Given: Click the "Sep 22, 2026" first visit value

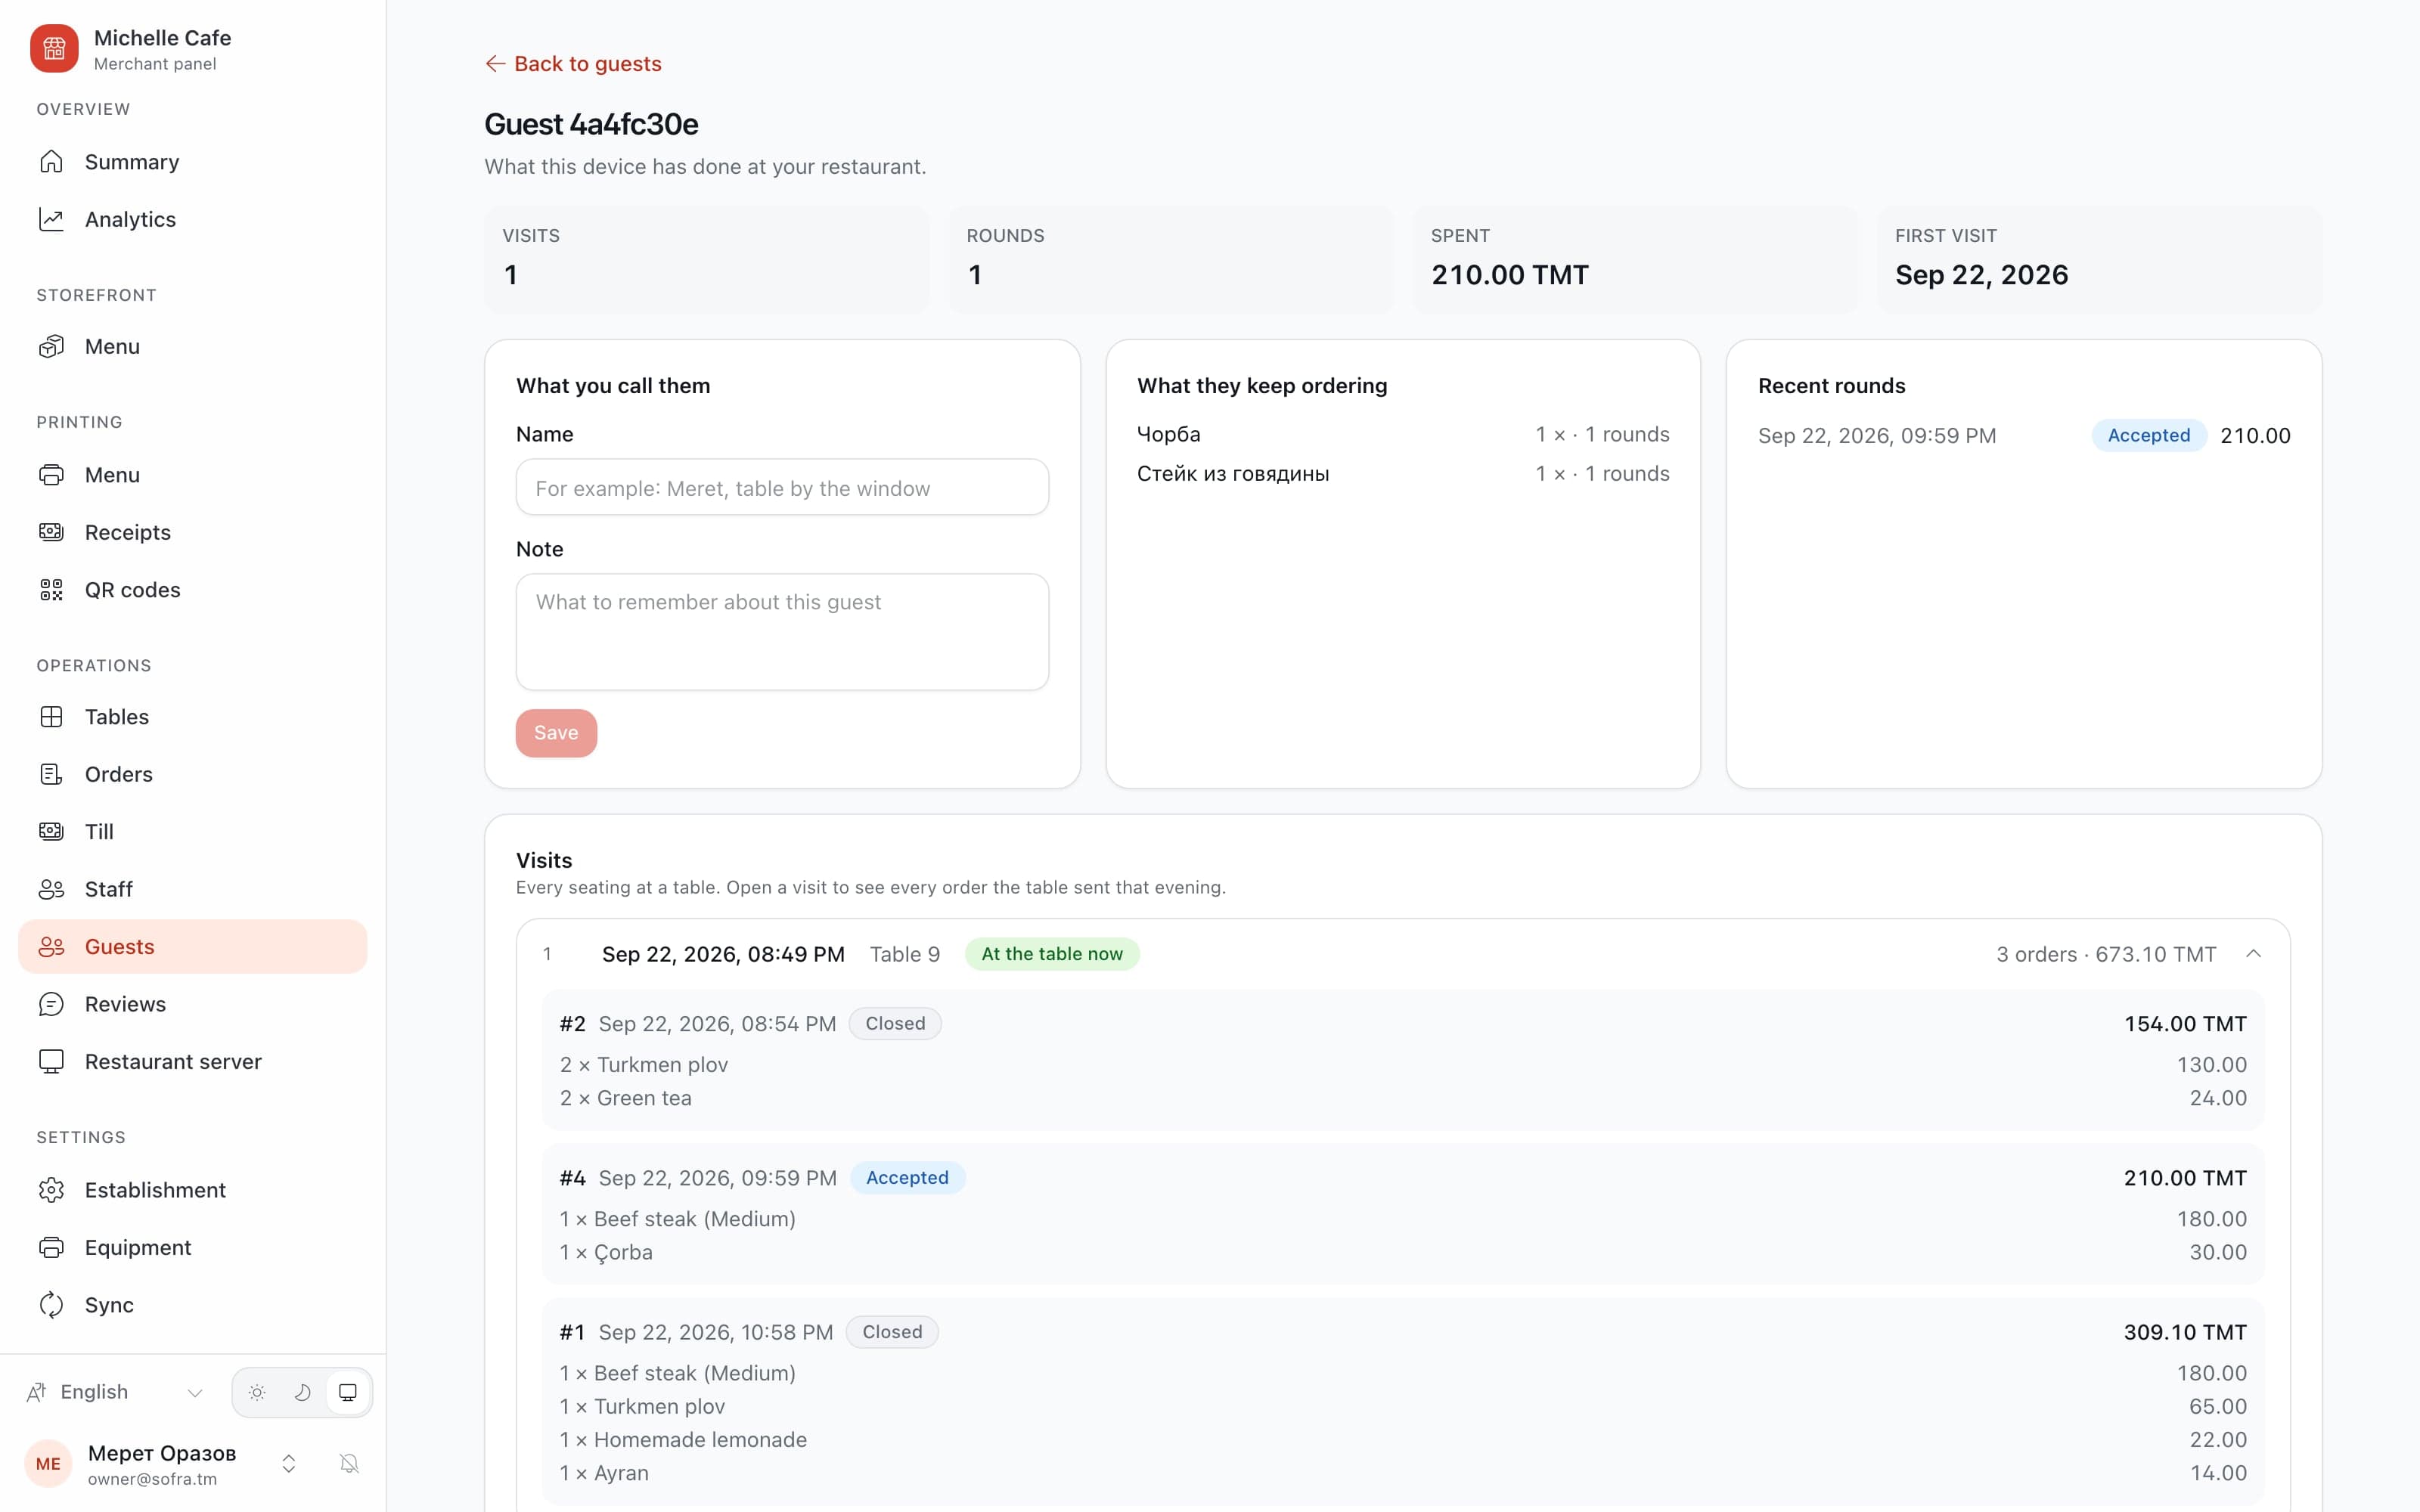Looking at the screenshot, I should [1982, 275].
